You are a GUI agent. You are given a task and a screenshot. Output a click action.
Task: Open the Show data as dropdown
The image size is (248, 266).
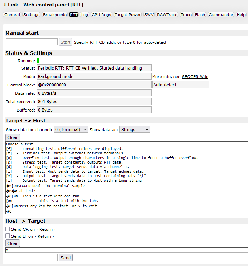coord(135,130)
